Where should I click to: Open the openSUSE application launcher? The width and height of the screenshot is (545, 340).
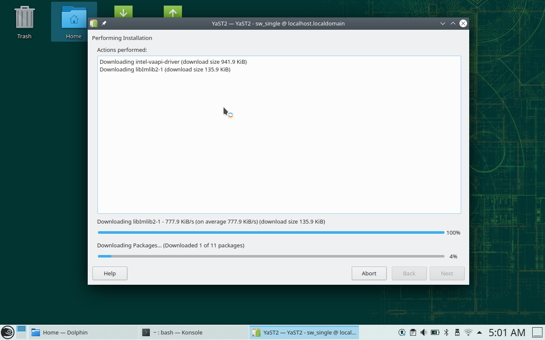pyautogui.click(x=7, y=332)
